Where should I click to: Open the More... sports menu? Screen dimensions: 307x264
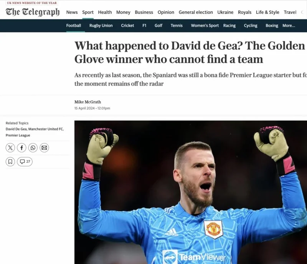tap(289, 25)
